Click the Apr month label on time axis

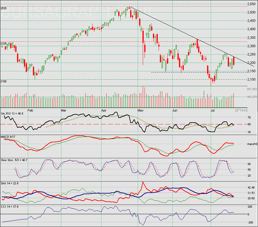(x=104, y=110)
